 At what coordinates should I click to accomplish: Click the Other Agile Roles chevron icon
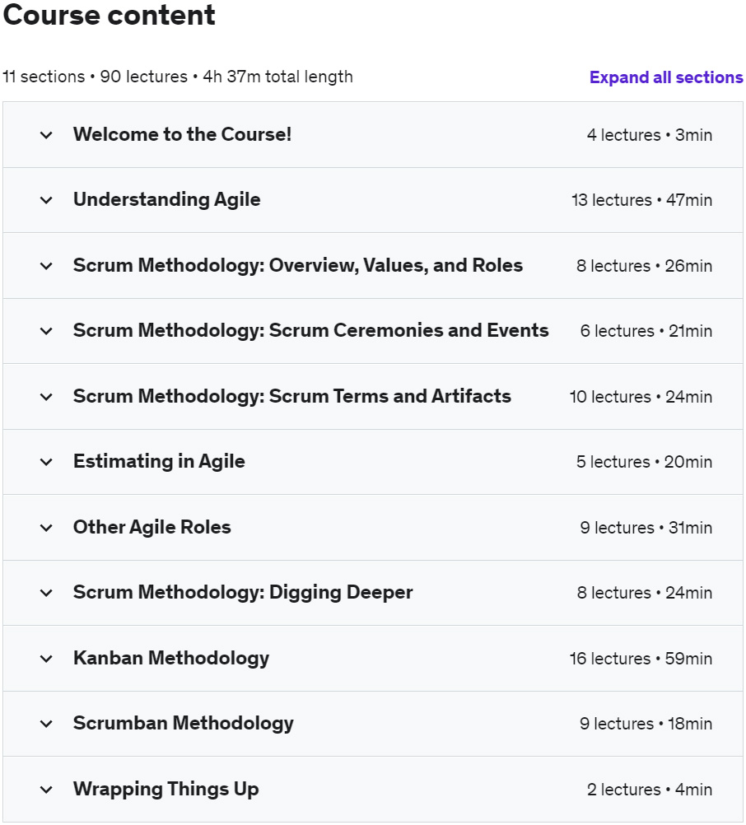tap(46, 528)
